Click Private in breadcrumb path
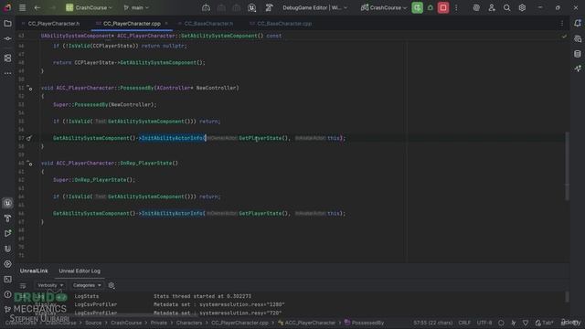Image resolution: width=585 pixels, height=329 pixels. (158, 323)
